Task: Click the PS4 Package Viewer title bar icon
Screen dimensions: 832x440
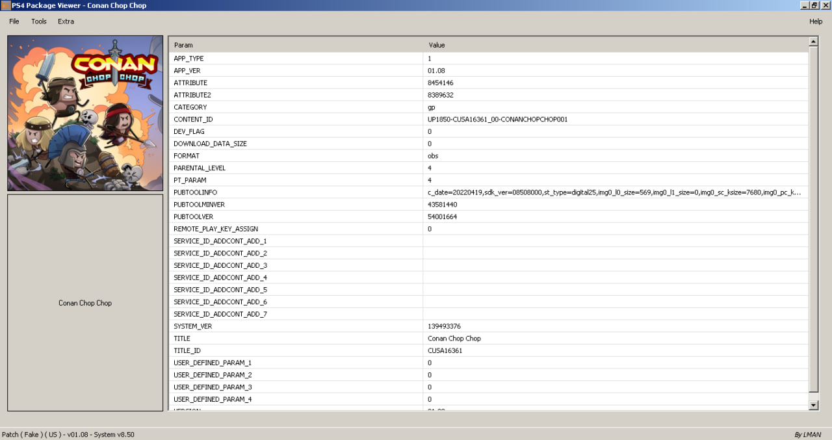Action: [x=6, y=5]
